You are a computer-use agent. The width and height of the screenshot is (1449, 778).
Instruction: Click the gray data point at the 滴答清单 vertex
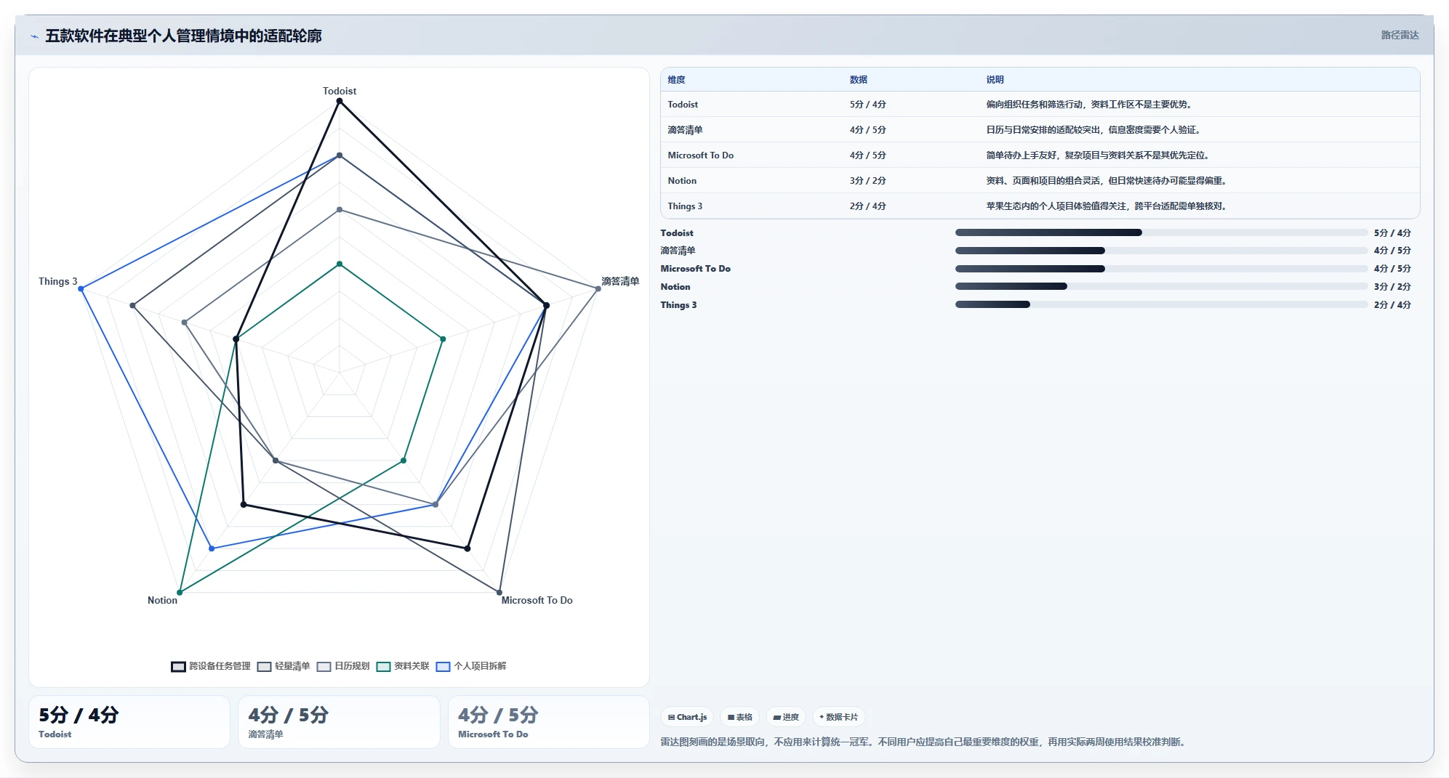(598, 289)
